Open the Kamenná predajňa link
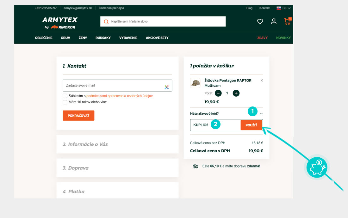348x218 pixels. (111, 8)
